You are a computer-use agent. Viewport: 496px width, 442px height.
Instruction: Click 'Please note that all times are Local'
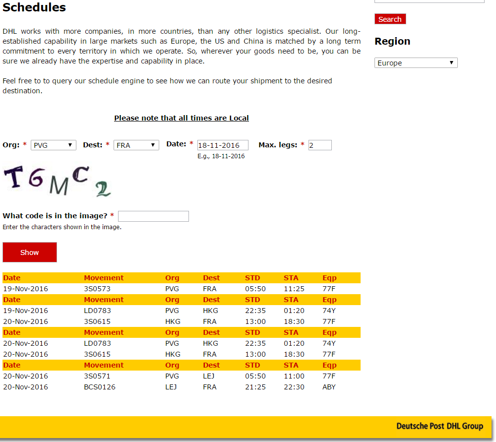[x=181, y=118]
